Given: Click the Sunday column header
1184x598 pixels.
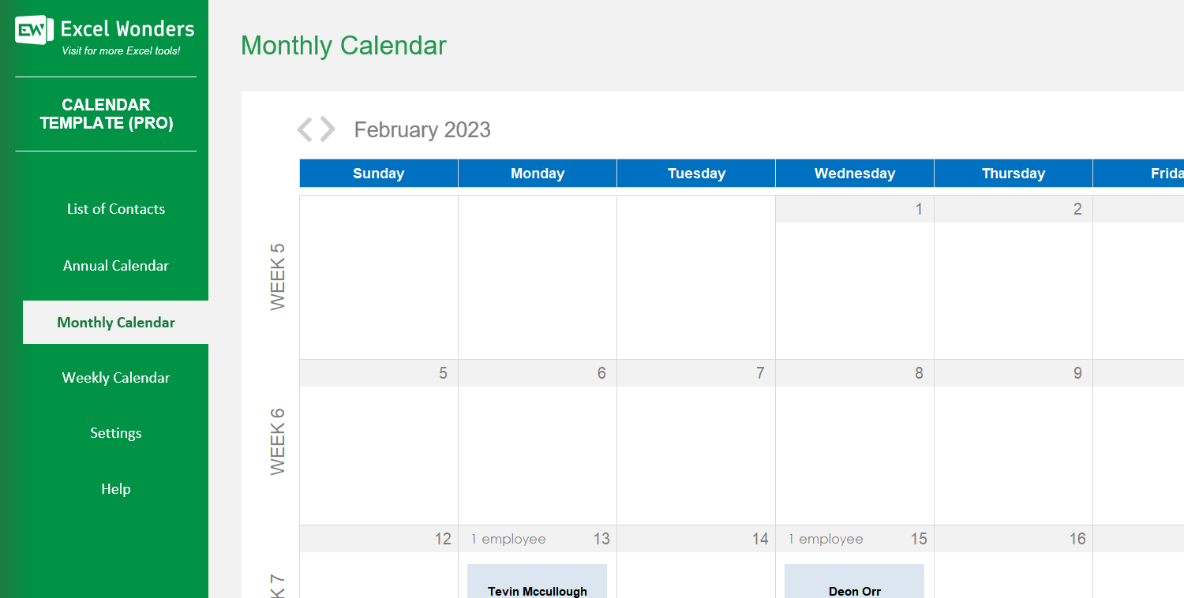Looking at the screenshot, I should point(379,174).
